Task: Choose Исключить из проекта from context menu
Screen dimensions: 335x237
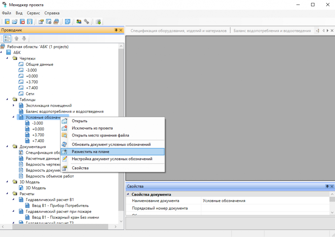Action: (x=92, y=128)
